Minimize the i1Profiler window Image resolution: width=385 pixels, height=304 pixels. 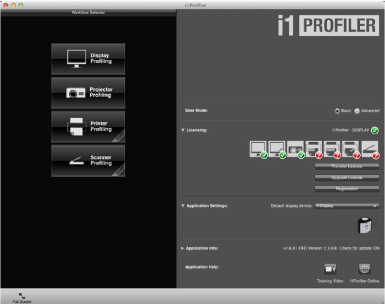(x=13, y=5)
